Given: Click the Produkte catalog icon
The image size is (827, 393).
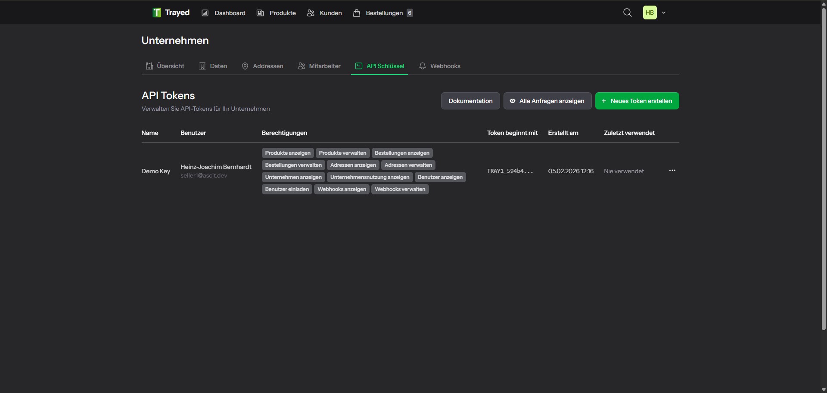Looking at the screenshot, I should (x=260, y=12).
